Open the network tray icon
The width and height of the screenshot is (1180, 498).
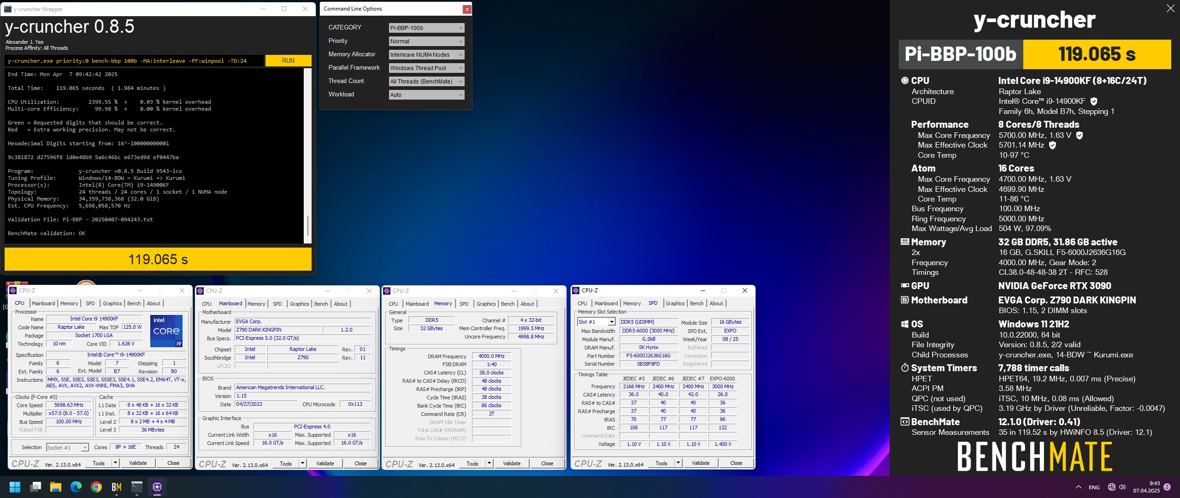[x=1112, y=487]
